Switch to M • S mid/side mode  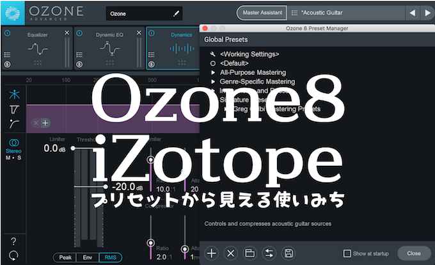(x=13, y=157)
